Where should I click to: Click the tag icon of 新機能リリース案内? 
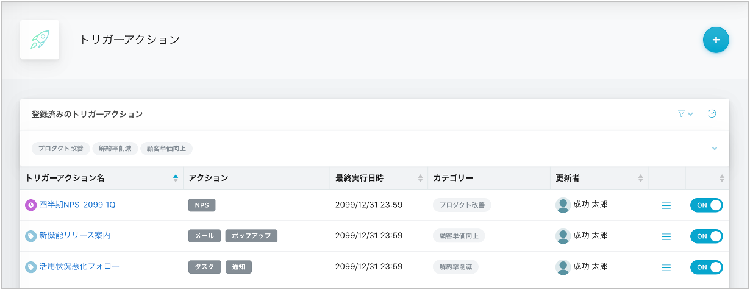click(30, 236)
